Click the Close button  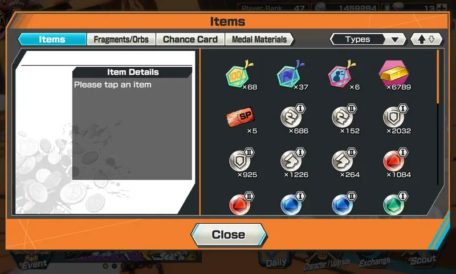click(x=229, y=235)
